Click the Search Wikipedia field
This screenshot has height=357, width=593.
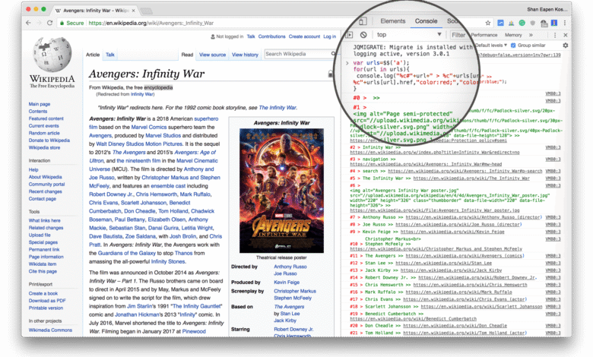[296, 54]
